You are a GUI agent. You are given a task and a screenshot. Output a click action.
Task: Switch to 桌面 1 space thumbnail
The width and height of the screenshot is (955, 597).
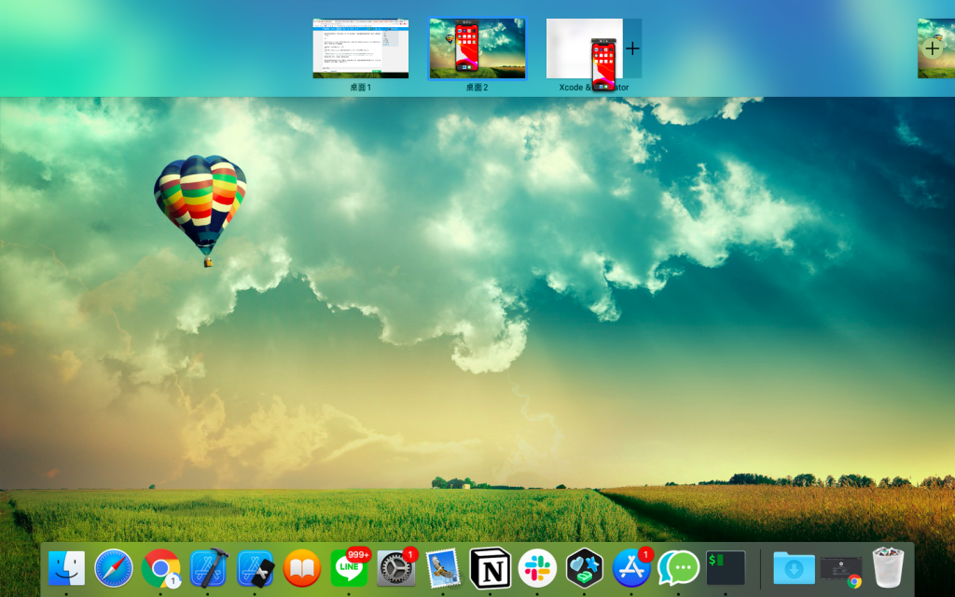coord(361,49)
